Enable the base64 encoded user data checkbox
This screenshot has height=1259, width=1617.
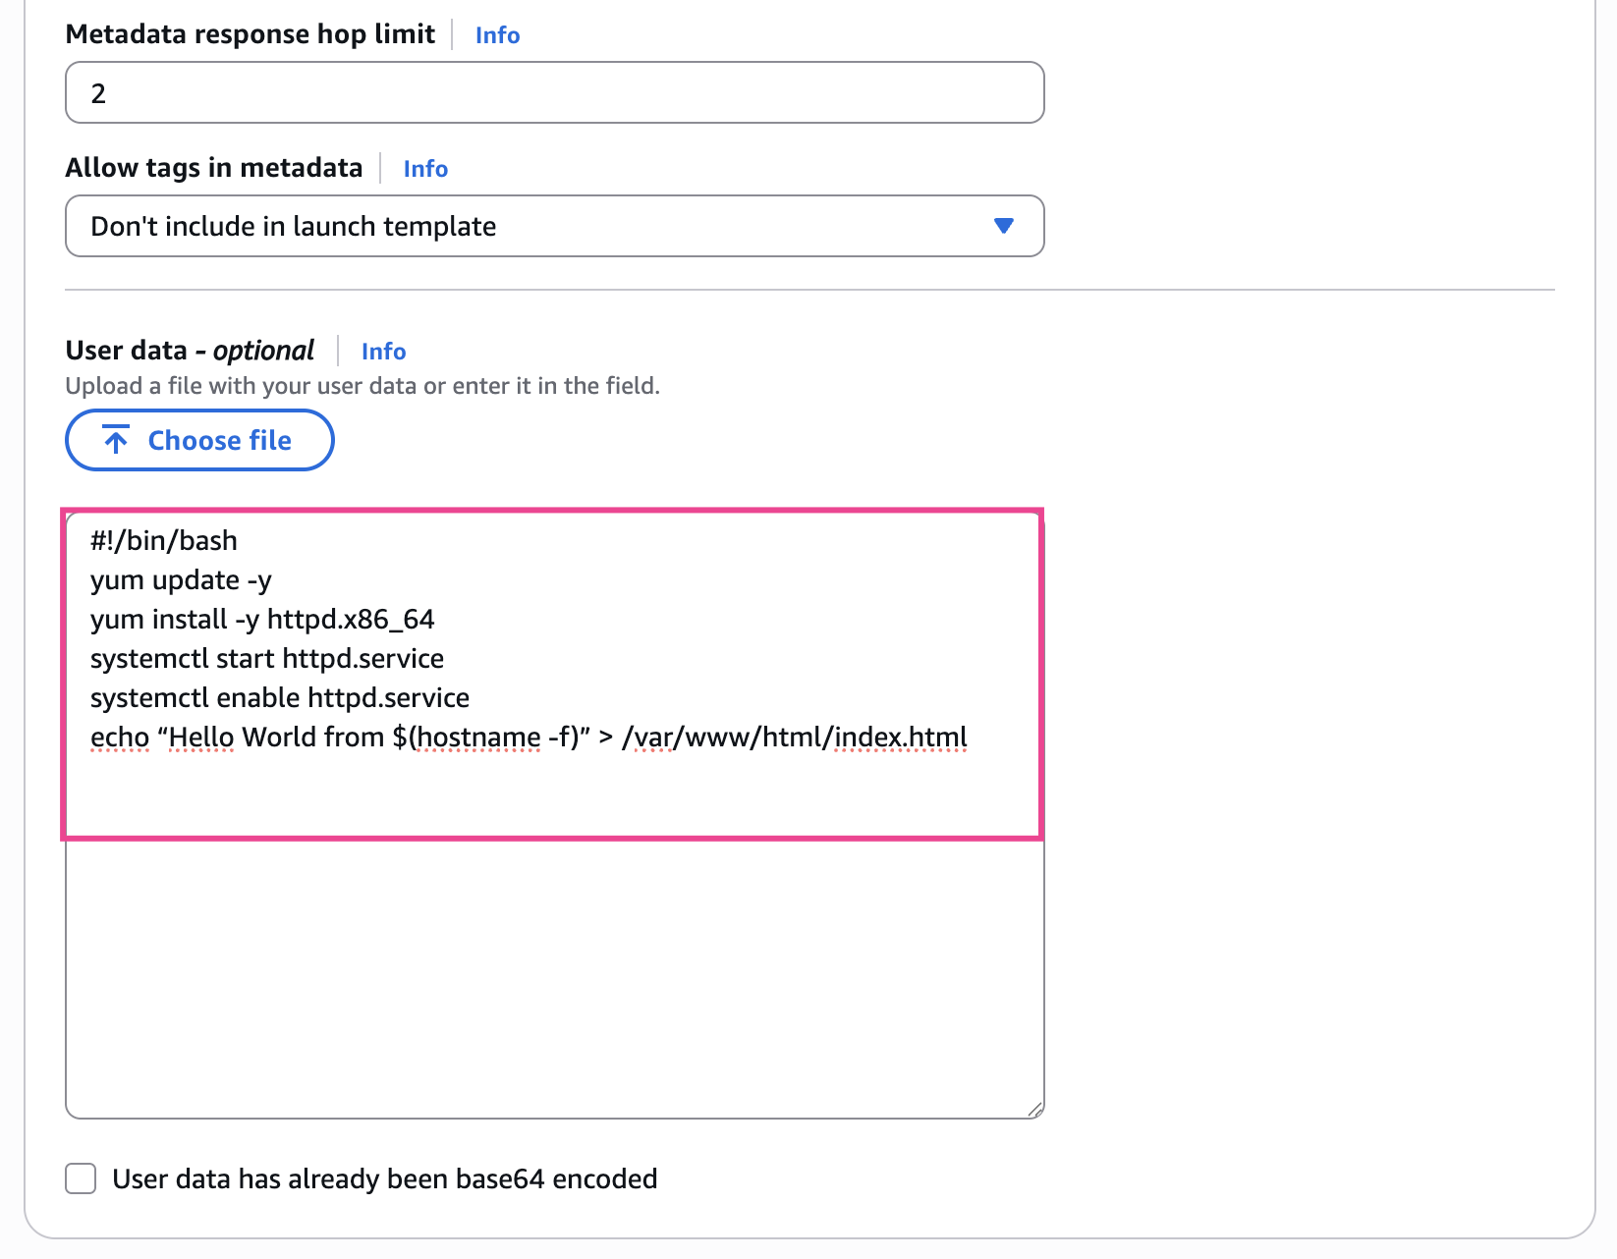[81, 1178]
